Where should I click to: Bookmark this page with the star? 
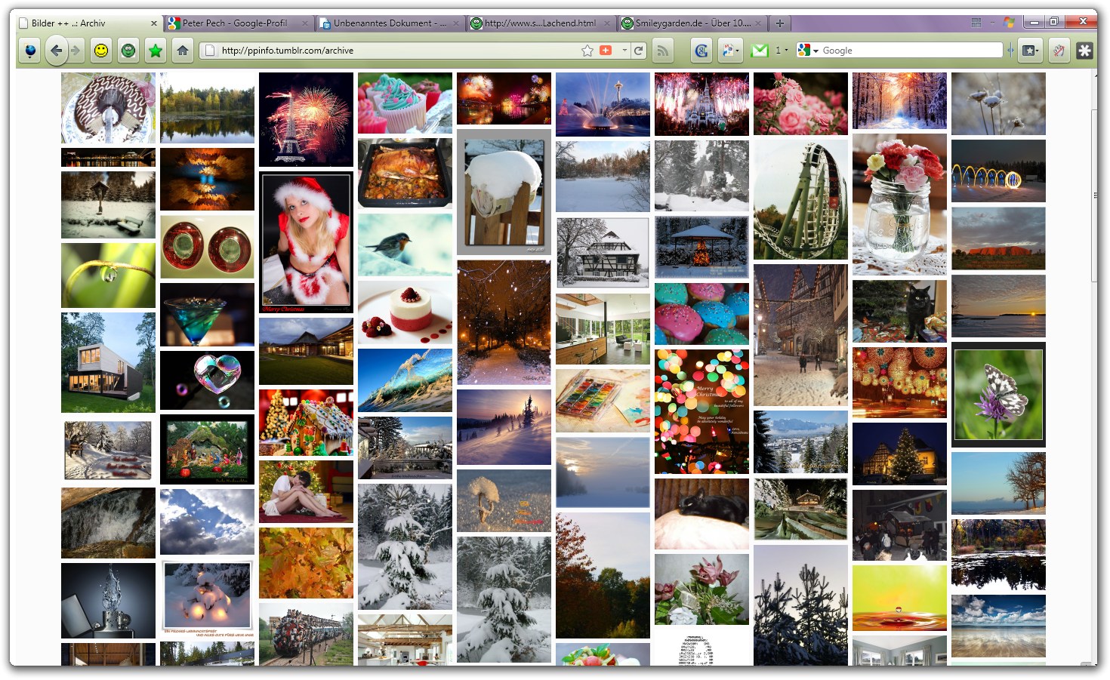[587, 51]
